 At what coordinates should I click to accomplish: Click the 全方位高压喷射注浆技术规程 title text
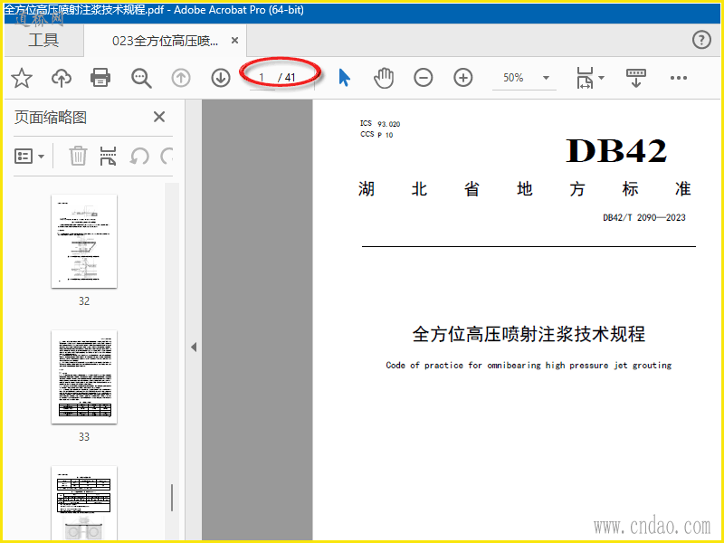pos(529,334)
